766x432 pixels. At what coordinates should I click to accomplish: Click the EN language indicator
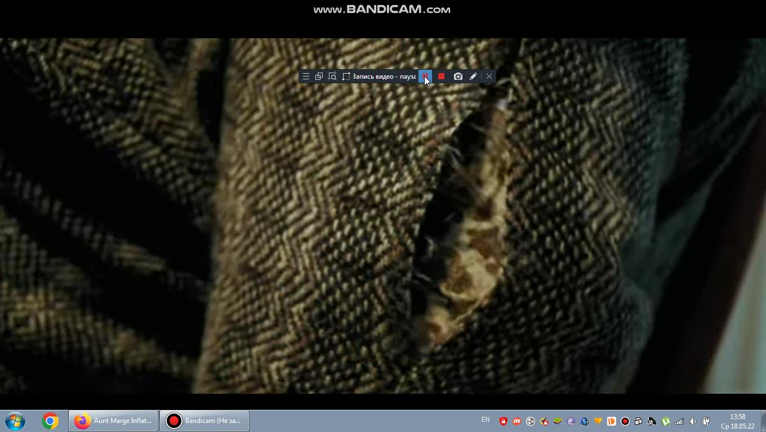click(x=486, y=420)
